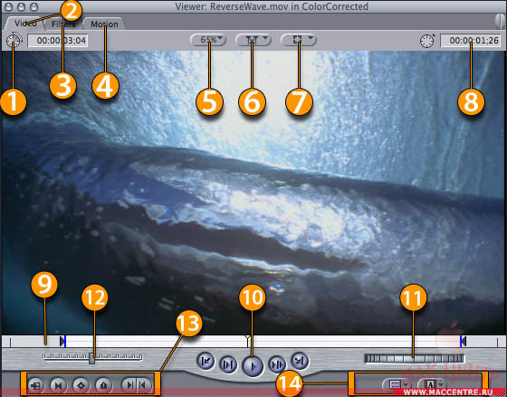Open the playhead sync pop-up menu
This screenshot has height=397, width=507.
tap(253, 40)
